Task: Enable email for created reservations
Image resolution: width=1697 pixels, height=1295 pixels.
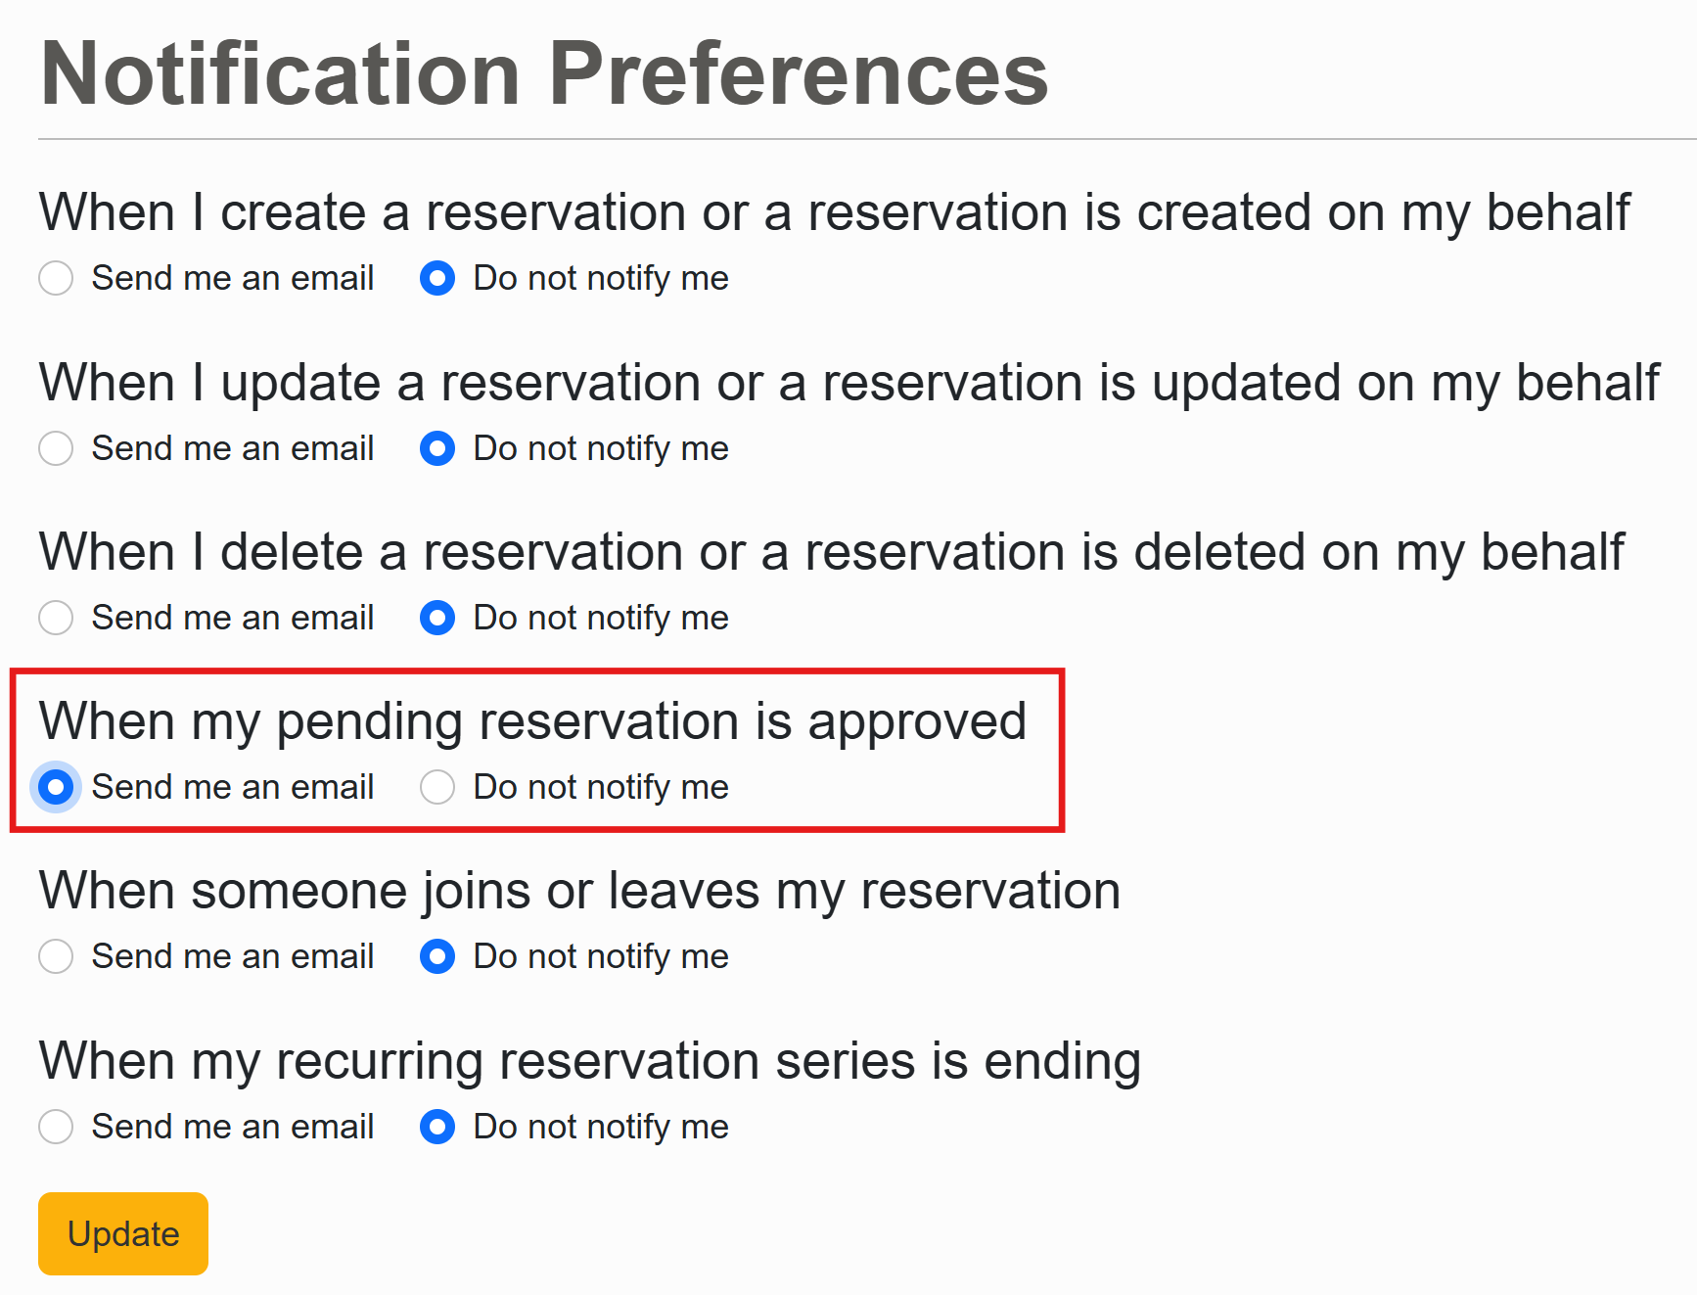Action: 56,278
